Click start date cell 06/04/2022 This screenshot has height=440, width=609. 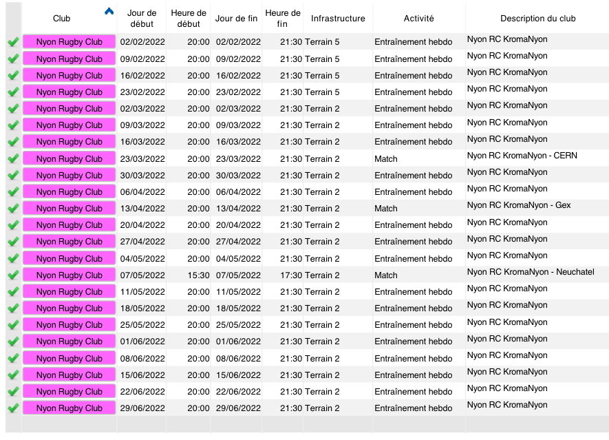[142, 192]
